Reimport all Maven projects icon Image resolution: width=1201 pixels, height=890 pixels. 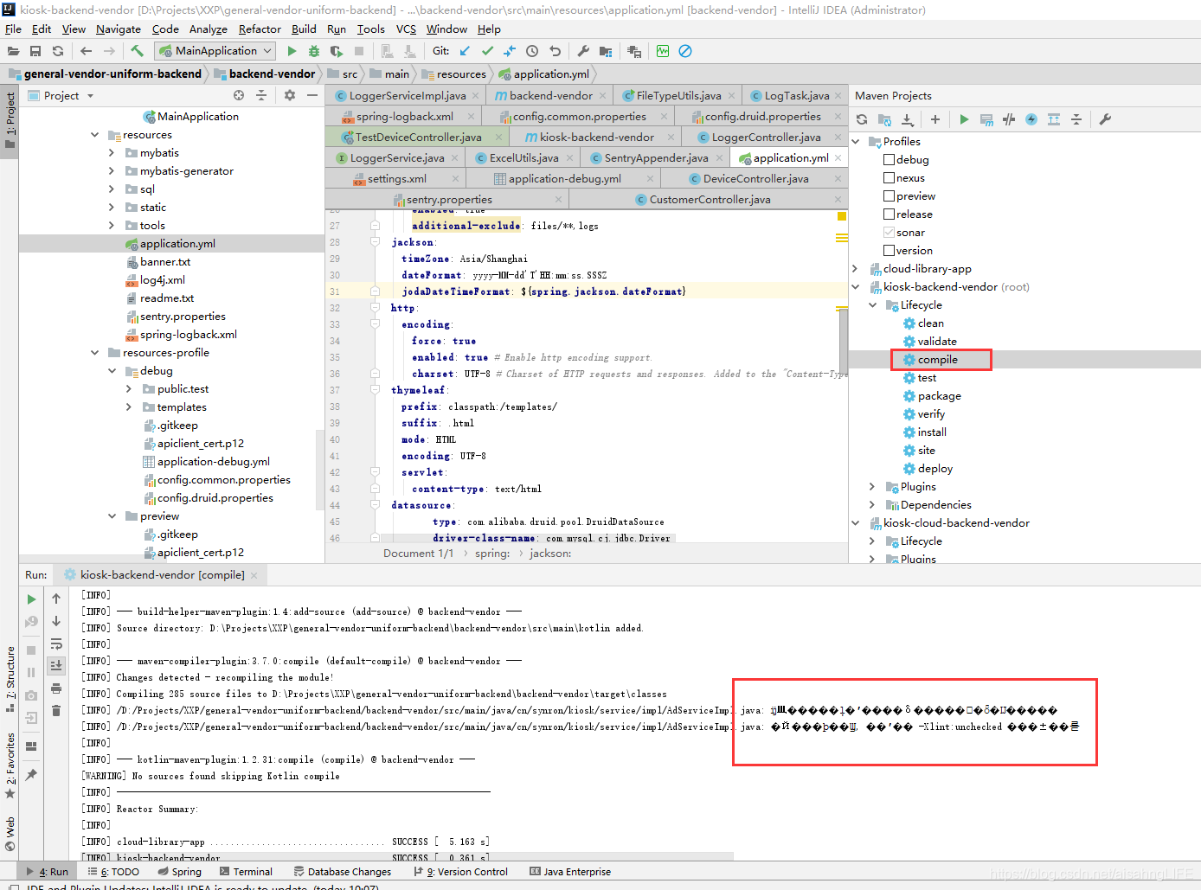click(862, 119)
